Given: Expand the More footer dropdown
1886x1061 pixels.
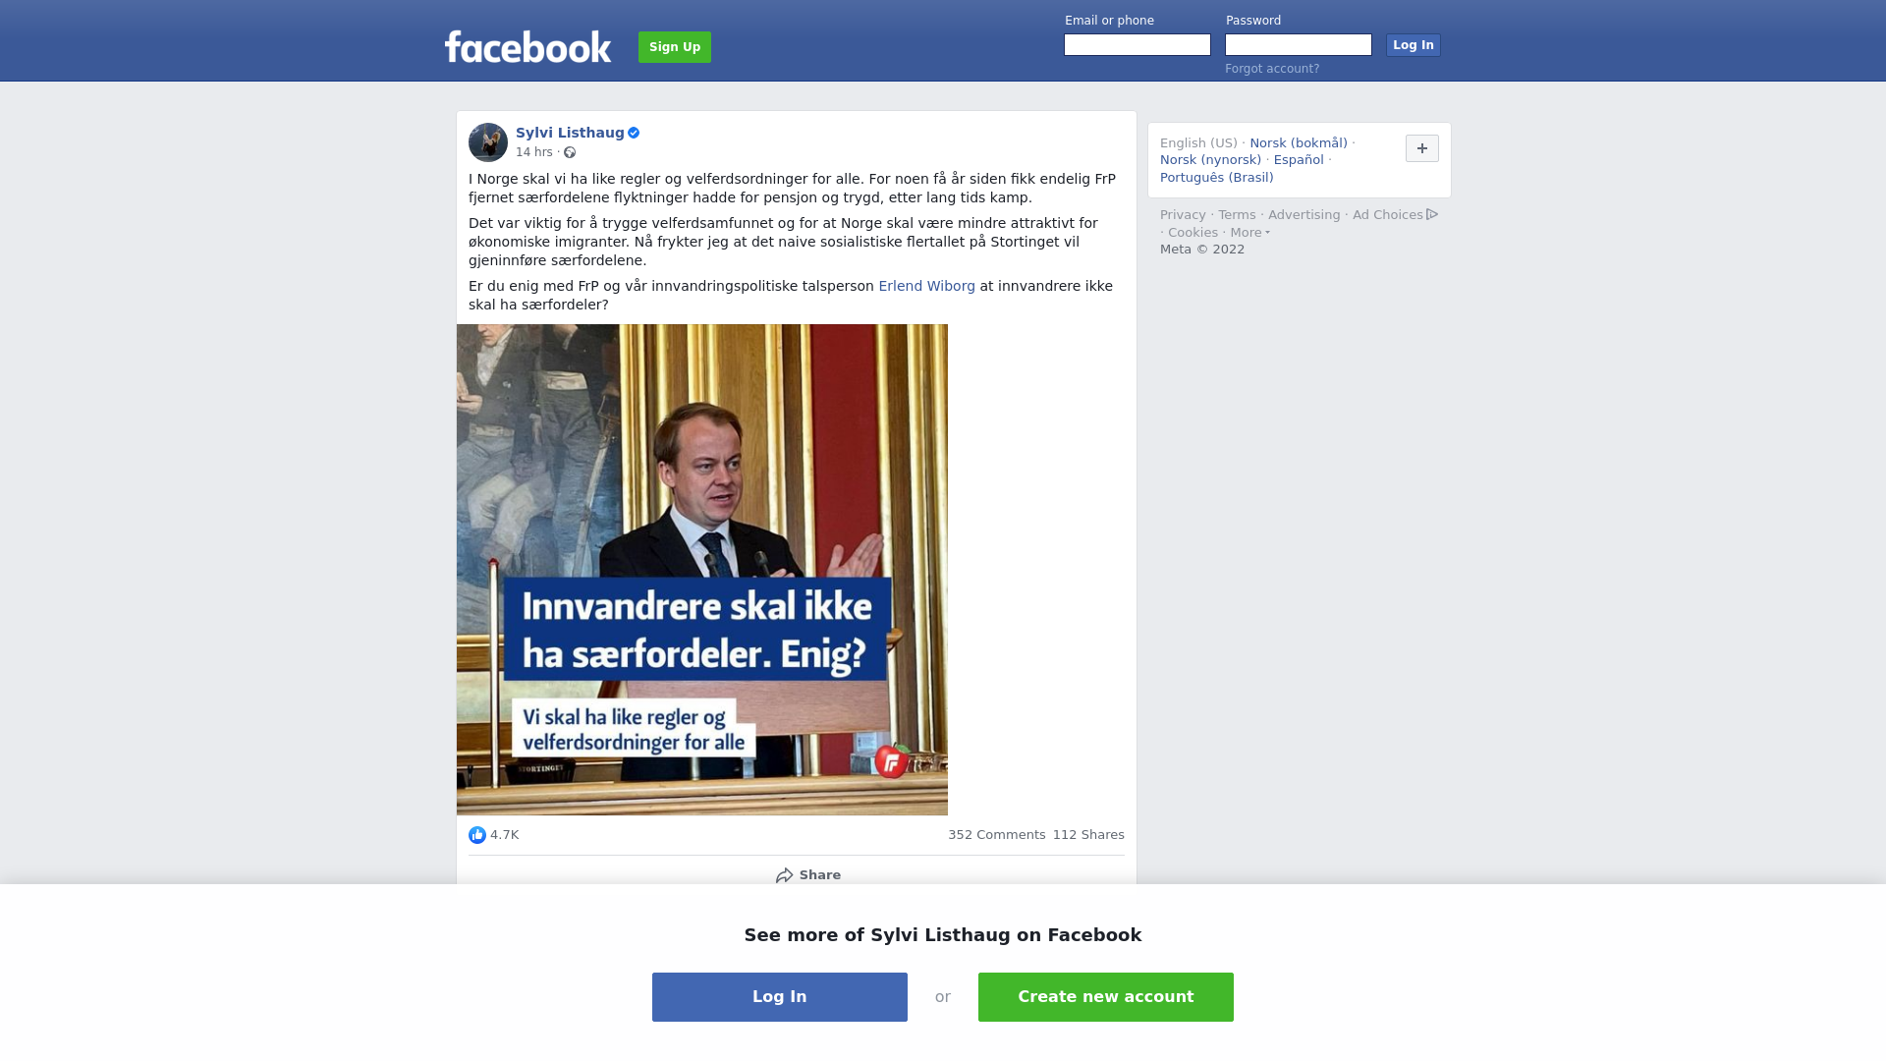Looking at the screenshot, I should pos(1249,233).
